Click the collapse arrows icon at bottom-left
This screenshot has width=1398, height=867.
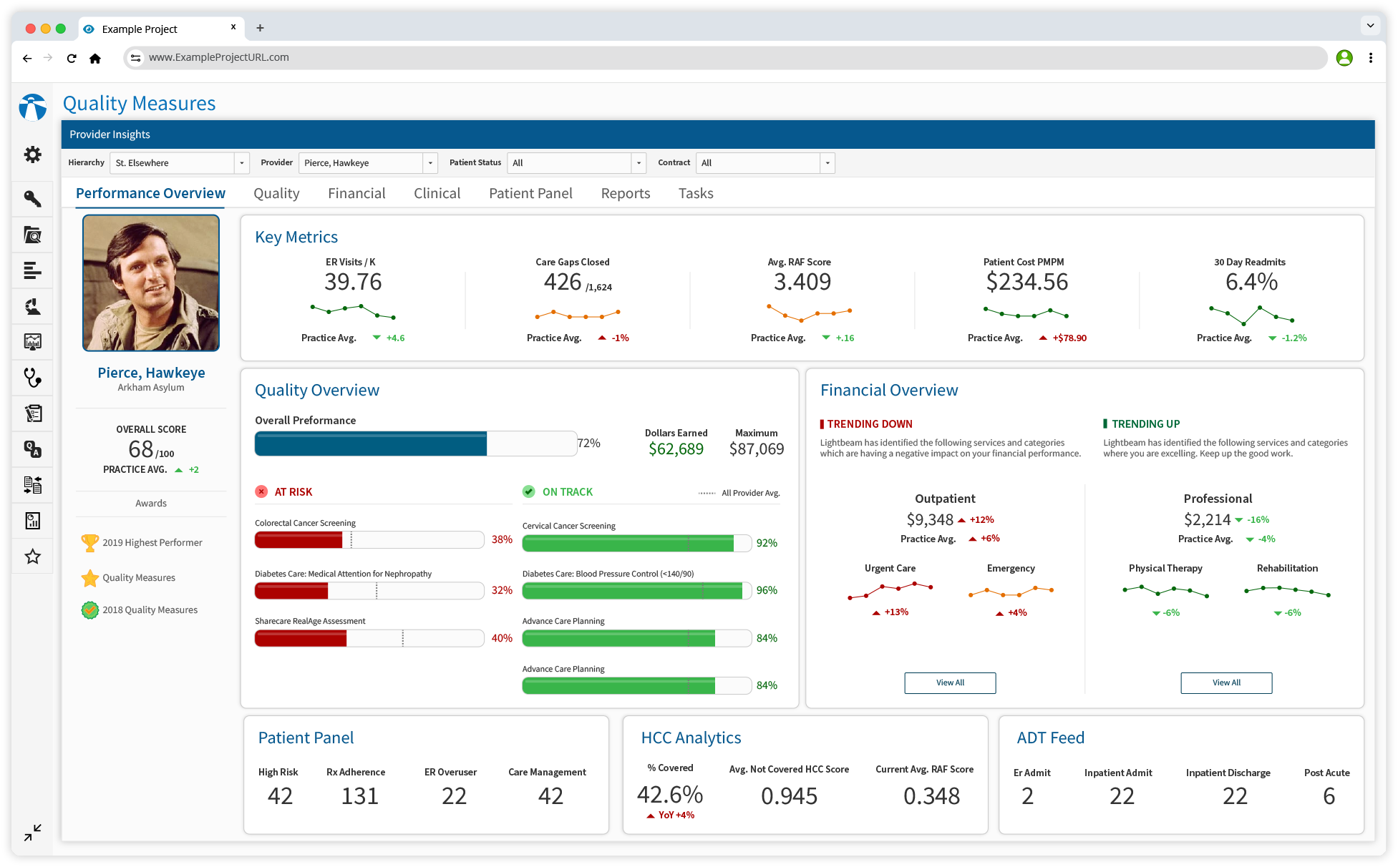coord(32,832)
